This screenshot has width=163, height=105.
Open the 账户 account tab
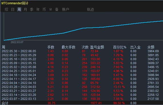[x=65, y=9]
